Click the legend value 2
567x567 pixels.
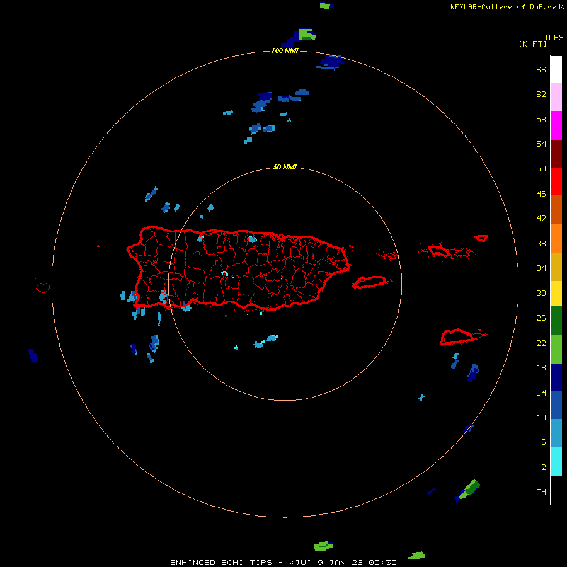click(544, 467)
